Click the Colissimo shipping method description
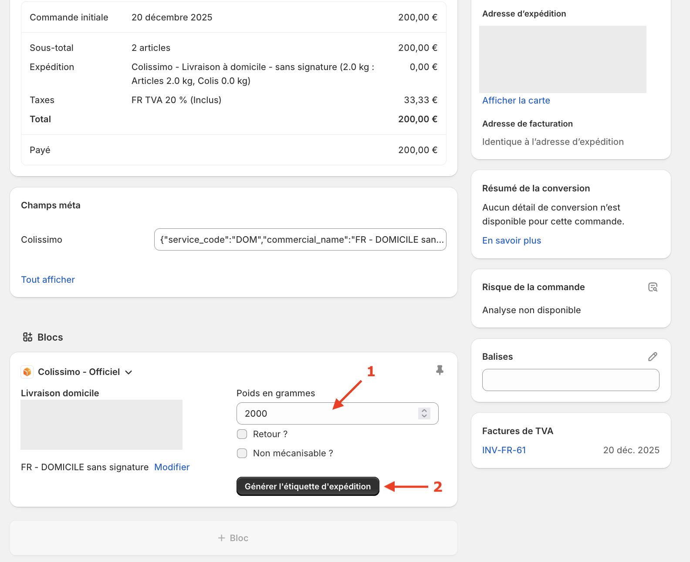 [x=253, y=74]
